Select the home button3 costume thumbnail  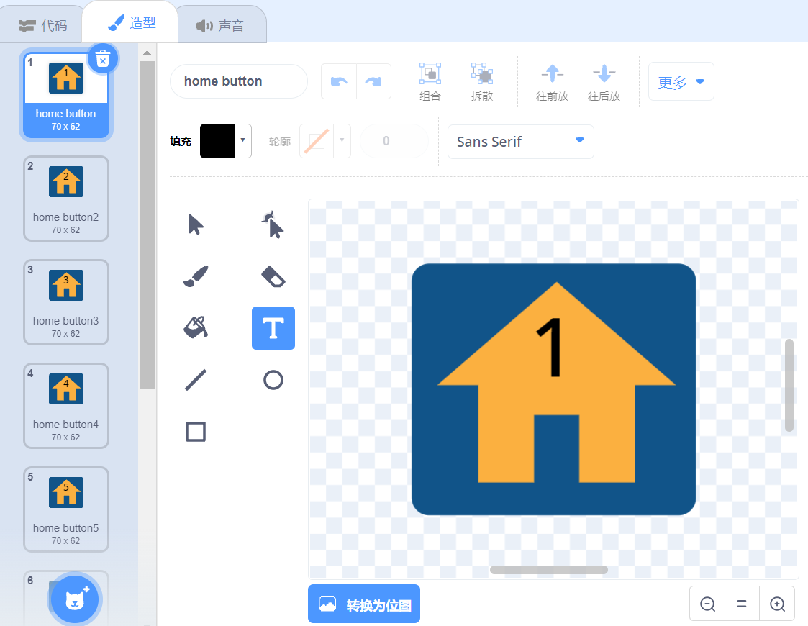coord(66,302)
